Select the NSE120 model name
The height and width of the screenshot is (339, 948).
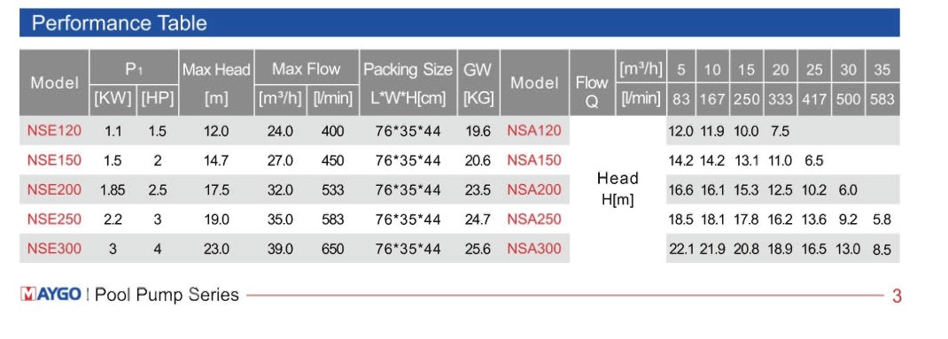coord(54,130)
